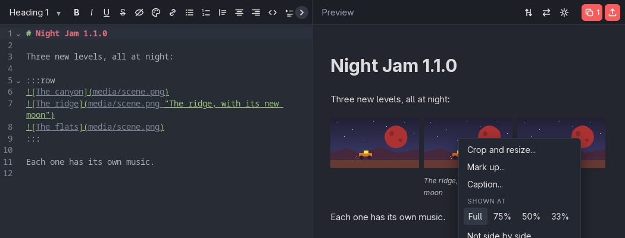Viewport: 625px width, 238px height.
Task: Click the closing ::: on line 9
Action: click(x=33, y=139)
